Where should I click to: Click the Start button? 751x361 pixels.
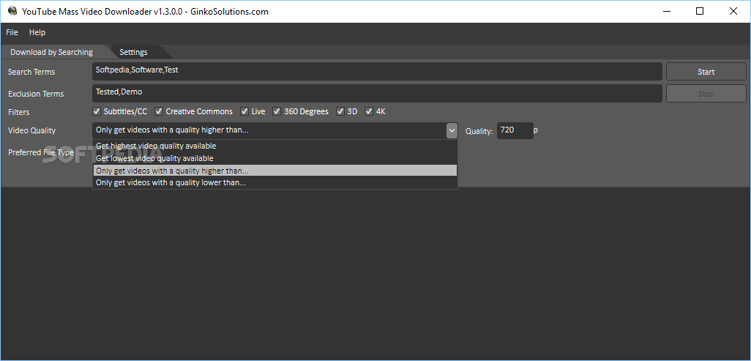pos(706,72)
